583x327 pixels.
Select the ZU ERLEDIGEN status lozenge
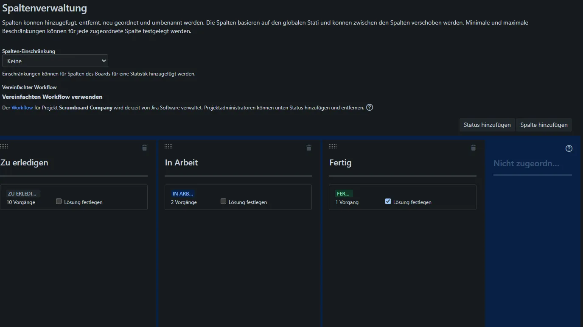pyautogui.click(x=22, y=193)
